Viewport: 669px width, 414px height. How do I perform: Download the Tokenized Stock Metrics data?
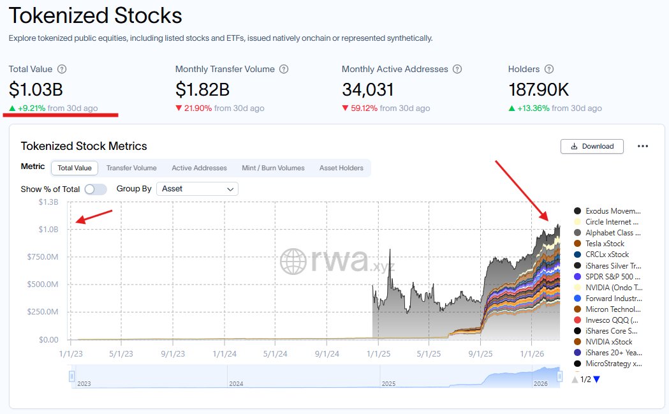(x=592, y=146)
